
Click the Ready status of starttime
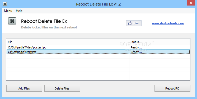click(136, 52)
